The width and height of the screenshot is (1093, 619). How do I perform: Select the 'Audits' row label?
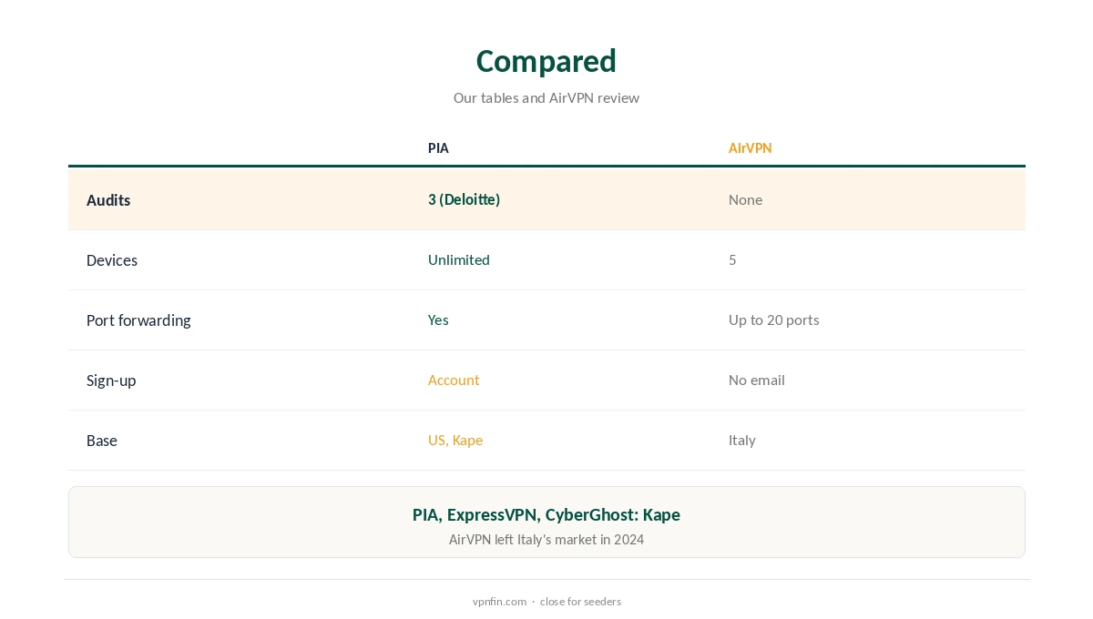(x=108, y=200)
